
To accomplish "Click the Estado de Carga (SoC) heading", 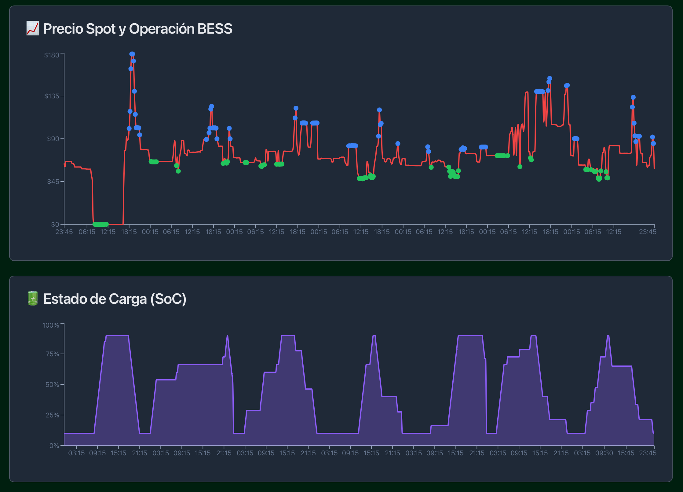I will (115, 299).
